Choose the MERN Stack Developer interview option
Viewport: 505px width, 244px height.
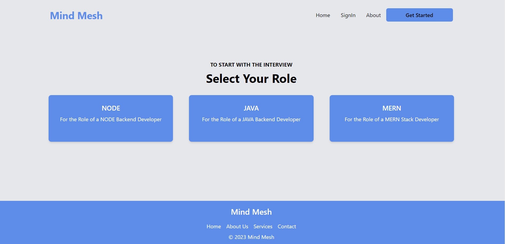pyautogui.click(x=392, y=119)
